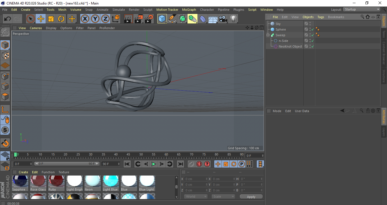Viewport: 387px width, 205px height.
Task: Toggle Sky object's visibility dots
Action: (x=310, y=24)
